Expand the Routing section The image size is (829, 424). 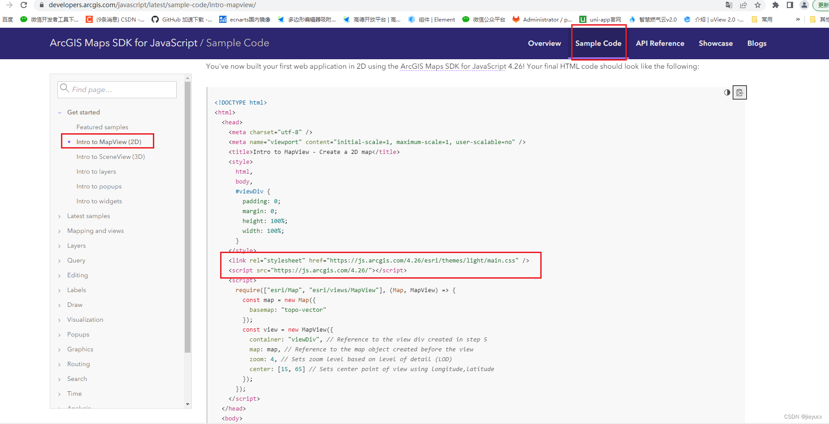pyautogui.click(x=60, y=364)
